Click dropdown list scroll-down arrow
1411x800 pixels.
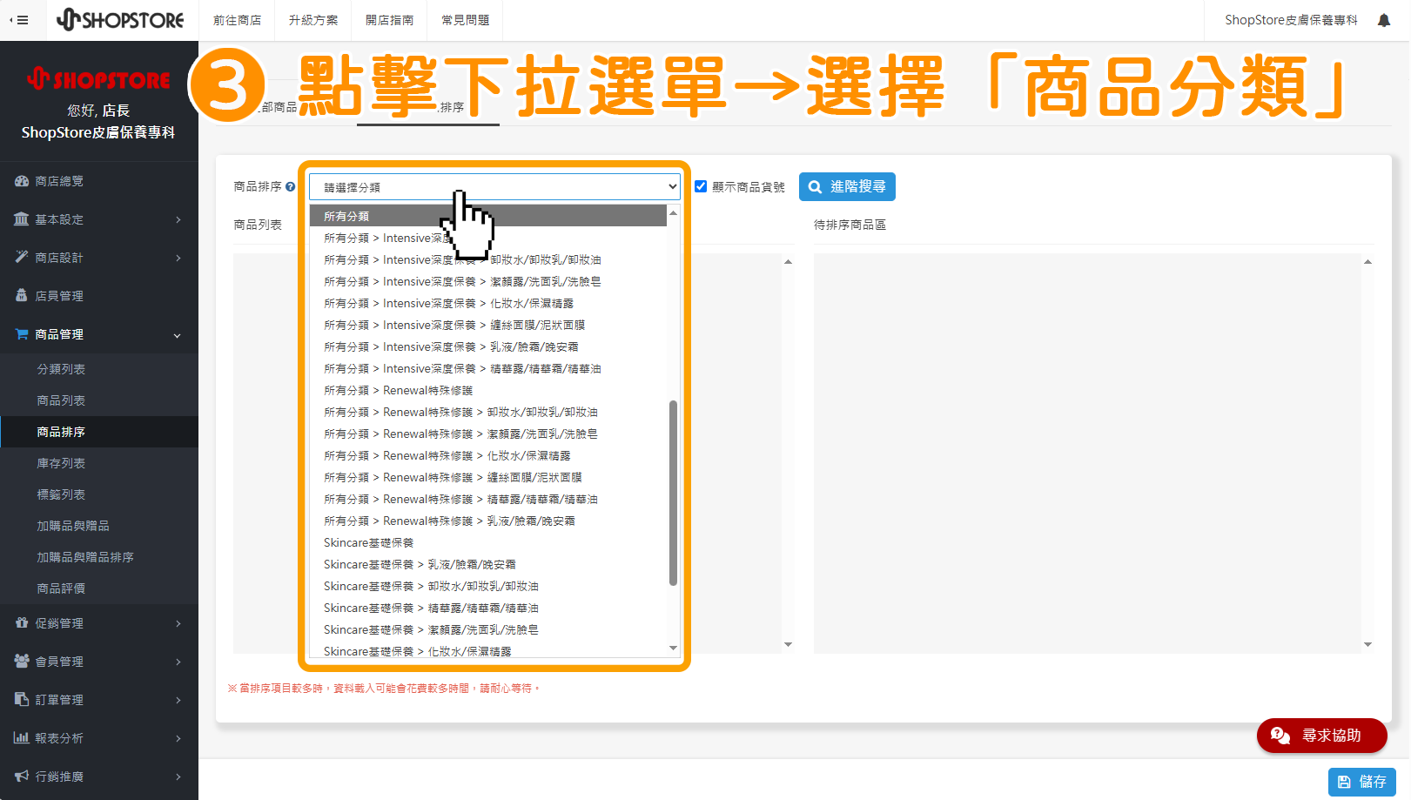[673, 648]
